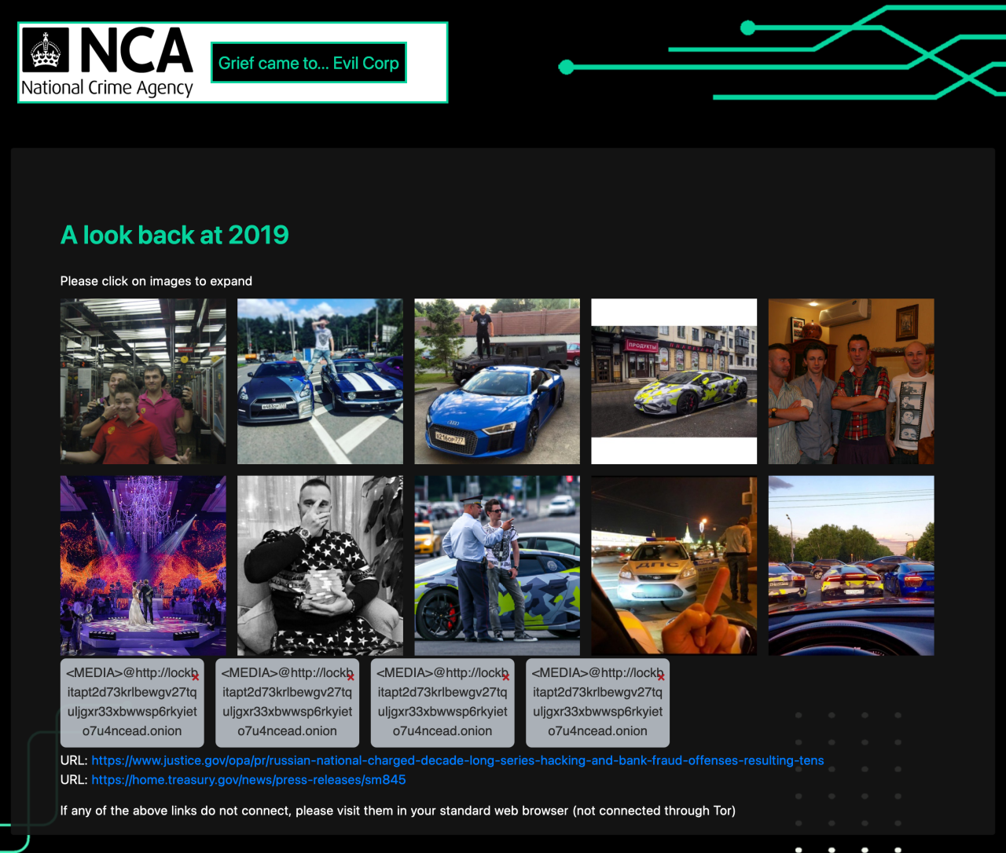Open the photo of police officer beside camouflage car
Image resolution: width=1006 pixels, height=853 pixels.
coord(497,566)
